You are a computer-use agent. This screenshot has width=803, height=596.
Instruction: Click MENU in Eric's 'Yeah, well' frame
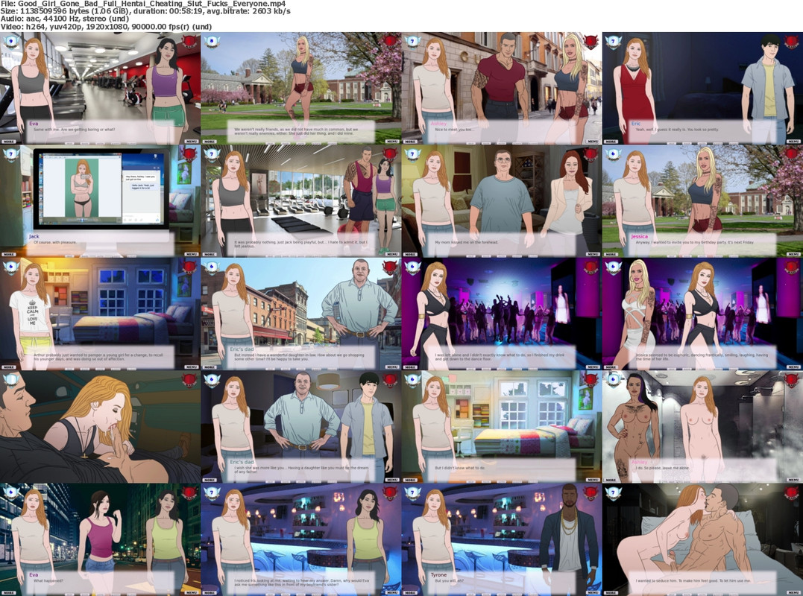[793, 142]
